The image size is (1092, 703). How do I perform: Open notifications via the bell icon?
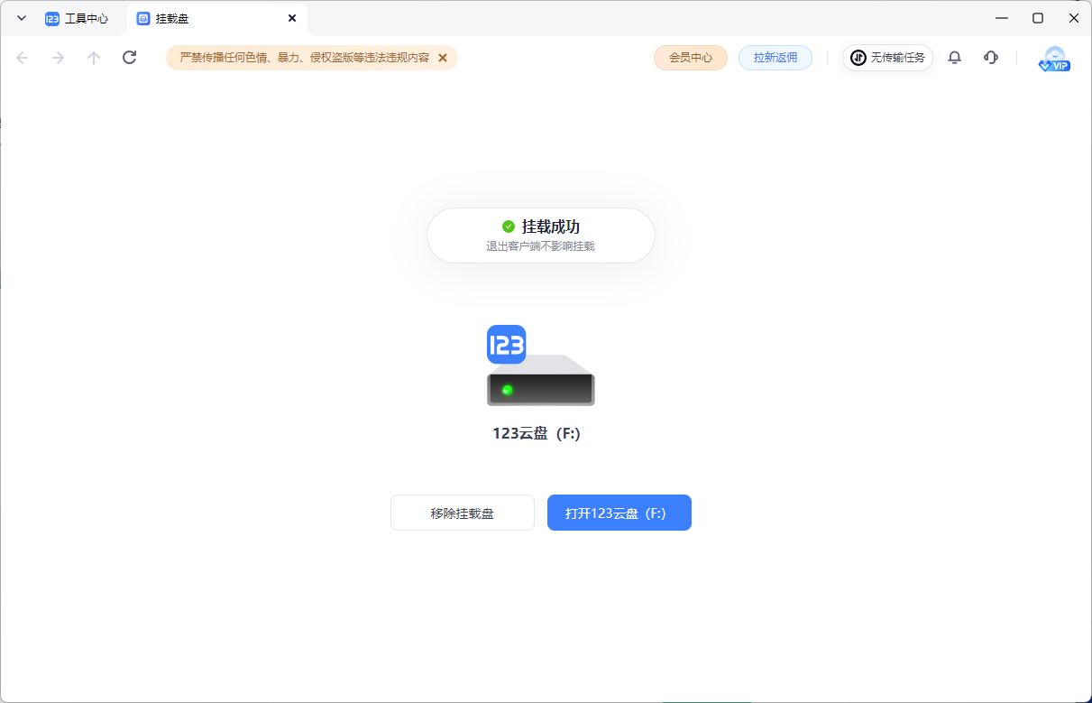pos(954,57)
